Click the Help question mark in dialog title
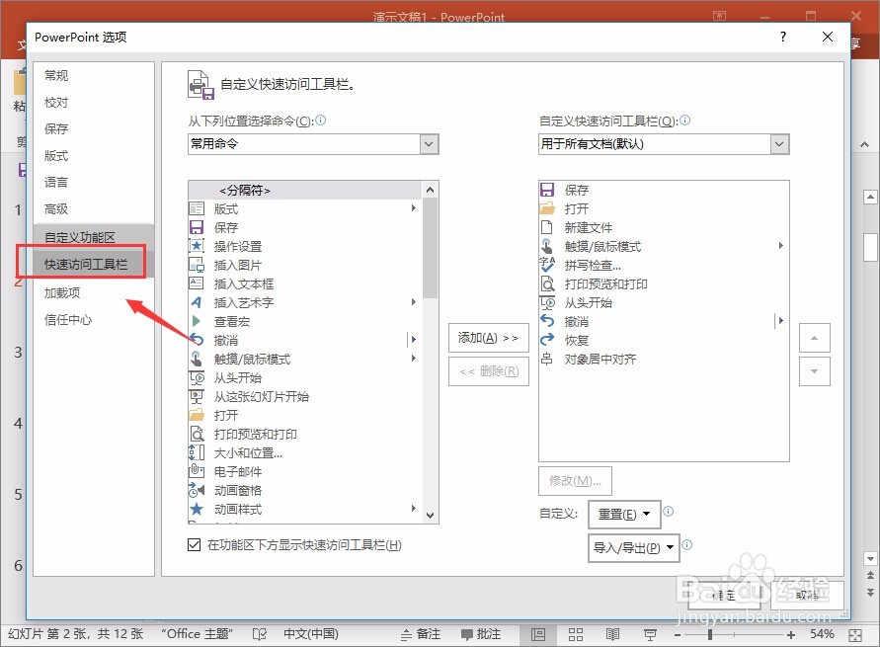Viewport: 880px width, 647px height. (x=783, y=37)
